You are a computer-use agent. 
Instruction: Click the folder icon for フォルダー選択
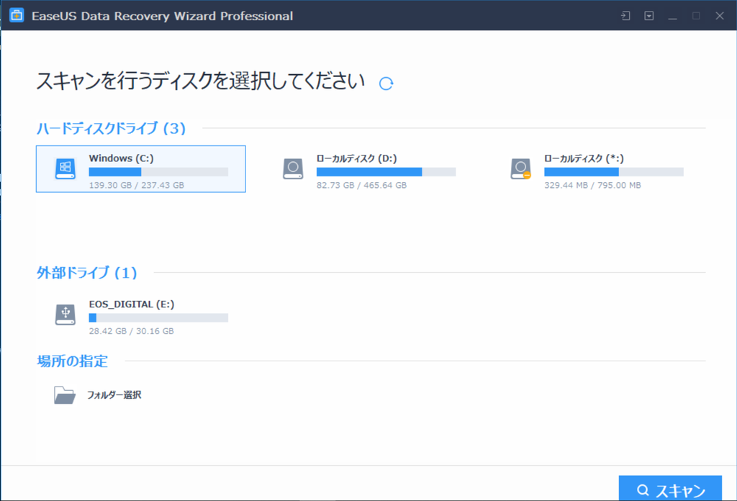click(64, 395)
